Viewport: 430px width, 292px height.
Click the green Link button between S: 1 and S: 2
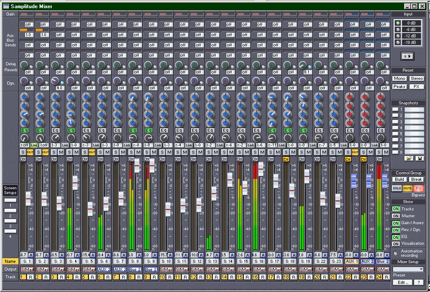click(x=34, y=145)
